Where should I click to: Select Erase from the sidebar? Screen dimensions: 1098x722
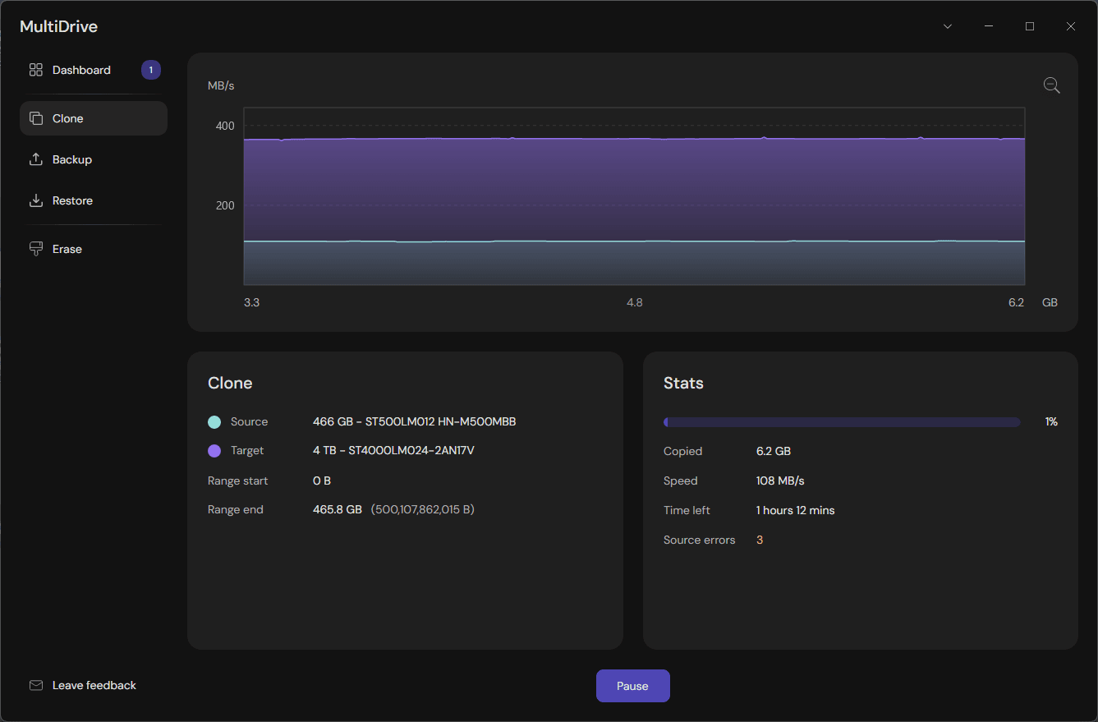67,248
